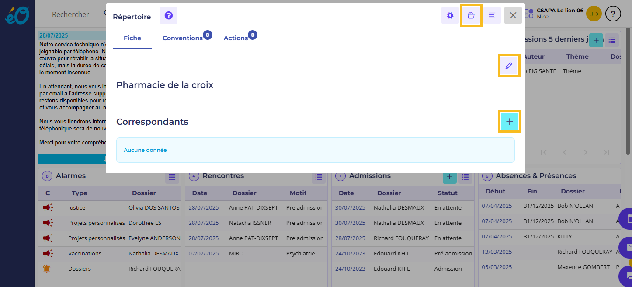Screen dimensions: 632x287
Task: Switch to the Conventions tab
Action: [182, 38]
